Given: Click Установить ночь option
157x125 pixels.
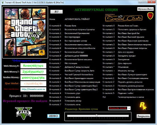Looking at the screenshot, I should 72,105.
